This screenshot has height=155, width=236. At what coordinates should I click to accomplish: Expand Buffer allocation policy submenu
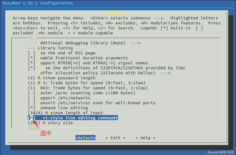(x=104, y=73)
